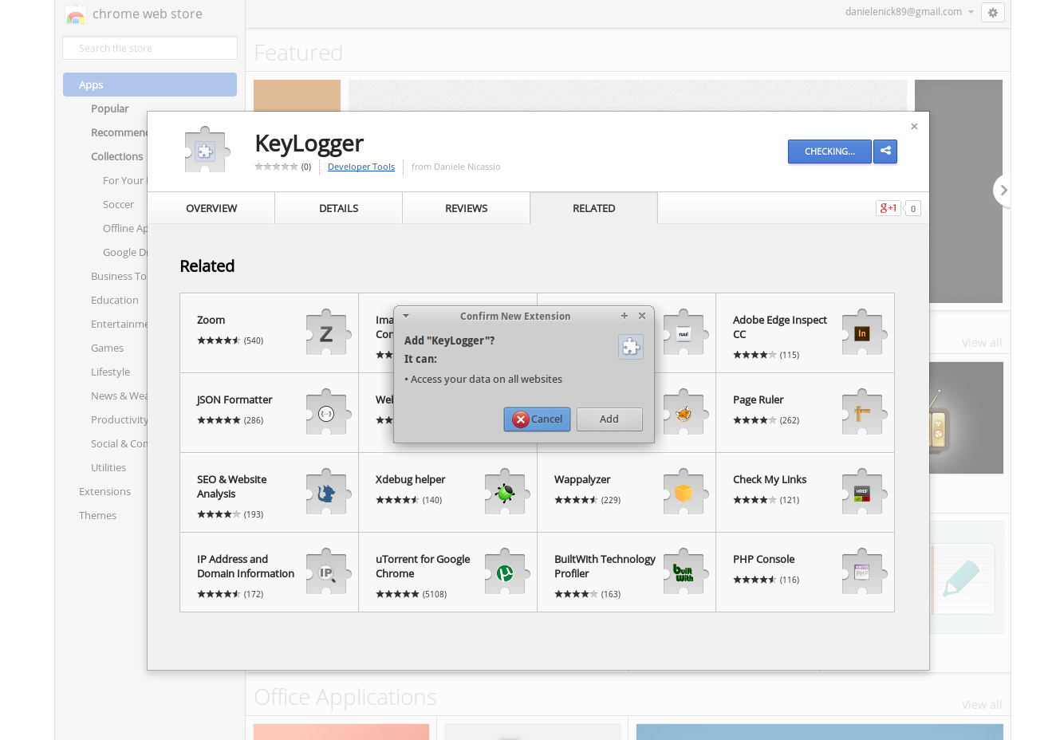Open the Soccer collection
The width and height of the screenshot is (1052, 740).
(118, 204)
